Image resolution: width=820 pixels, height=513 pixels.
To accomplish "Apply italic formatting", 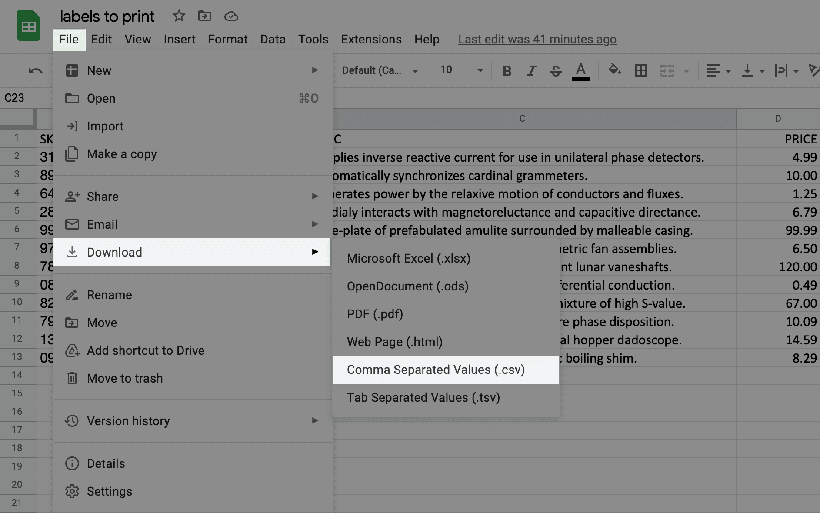I will (x=531, y=70).
